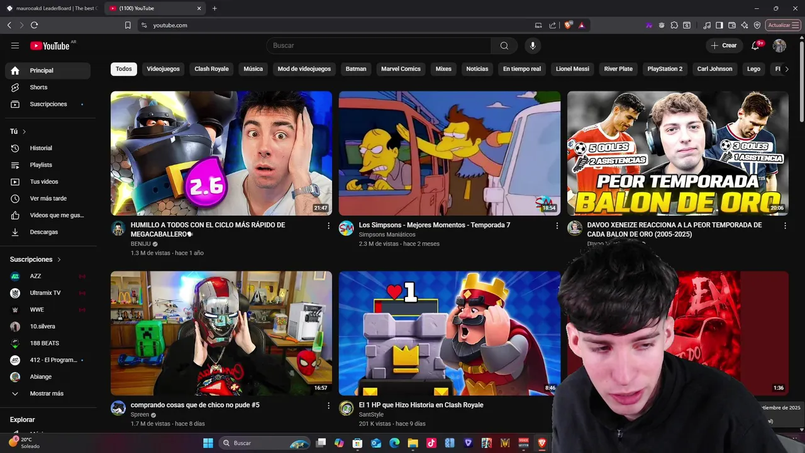This screenshot has width=805, height=453.
Task: Select the Música filter chip
Action: click(x=253, y=69)
